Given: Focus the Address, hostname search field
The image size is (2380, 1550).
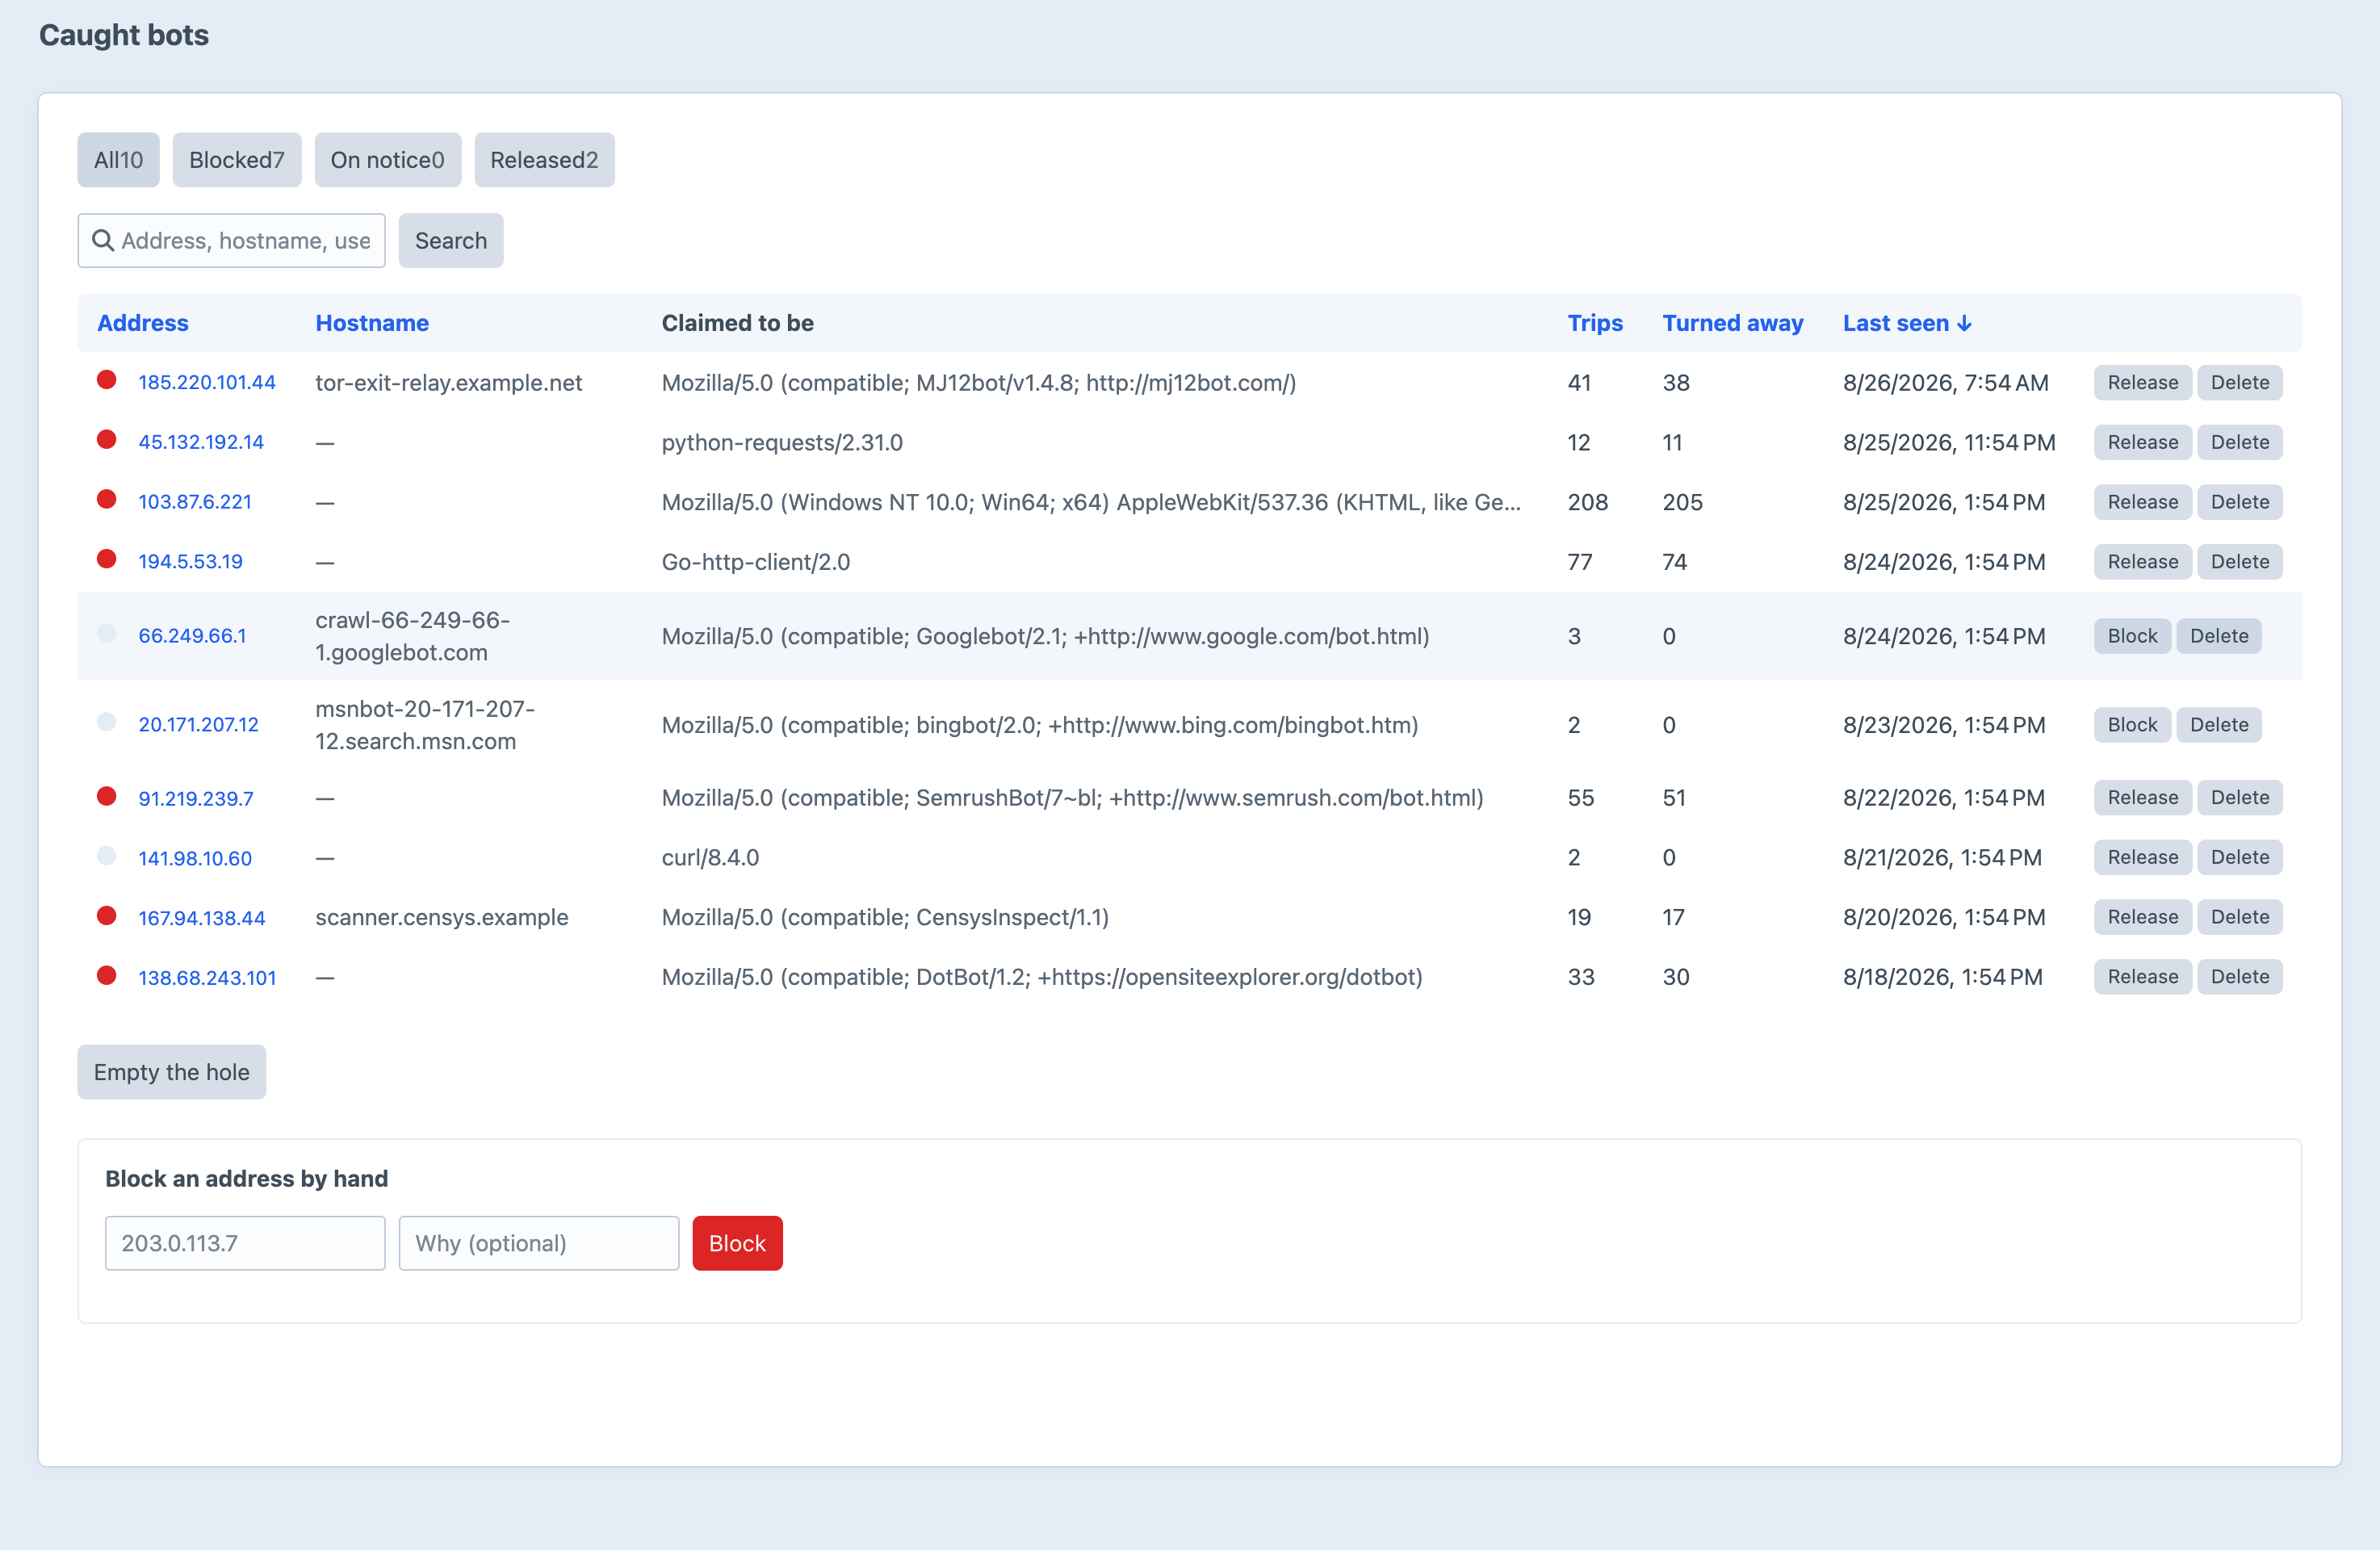Looking at the screenshot, I should click(231, 241).
